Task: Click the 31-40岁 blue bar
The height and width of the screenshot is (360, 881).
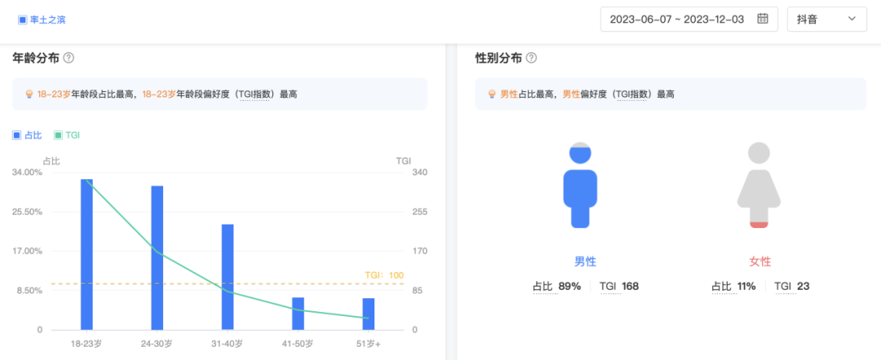Action: point(228,277)
